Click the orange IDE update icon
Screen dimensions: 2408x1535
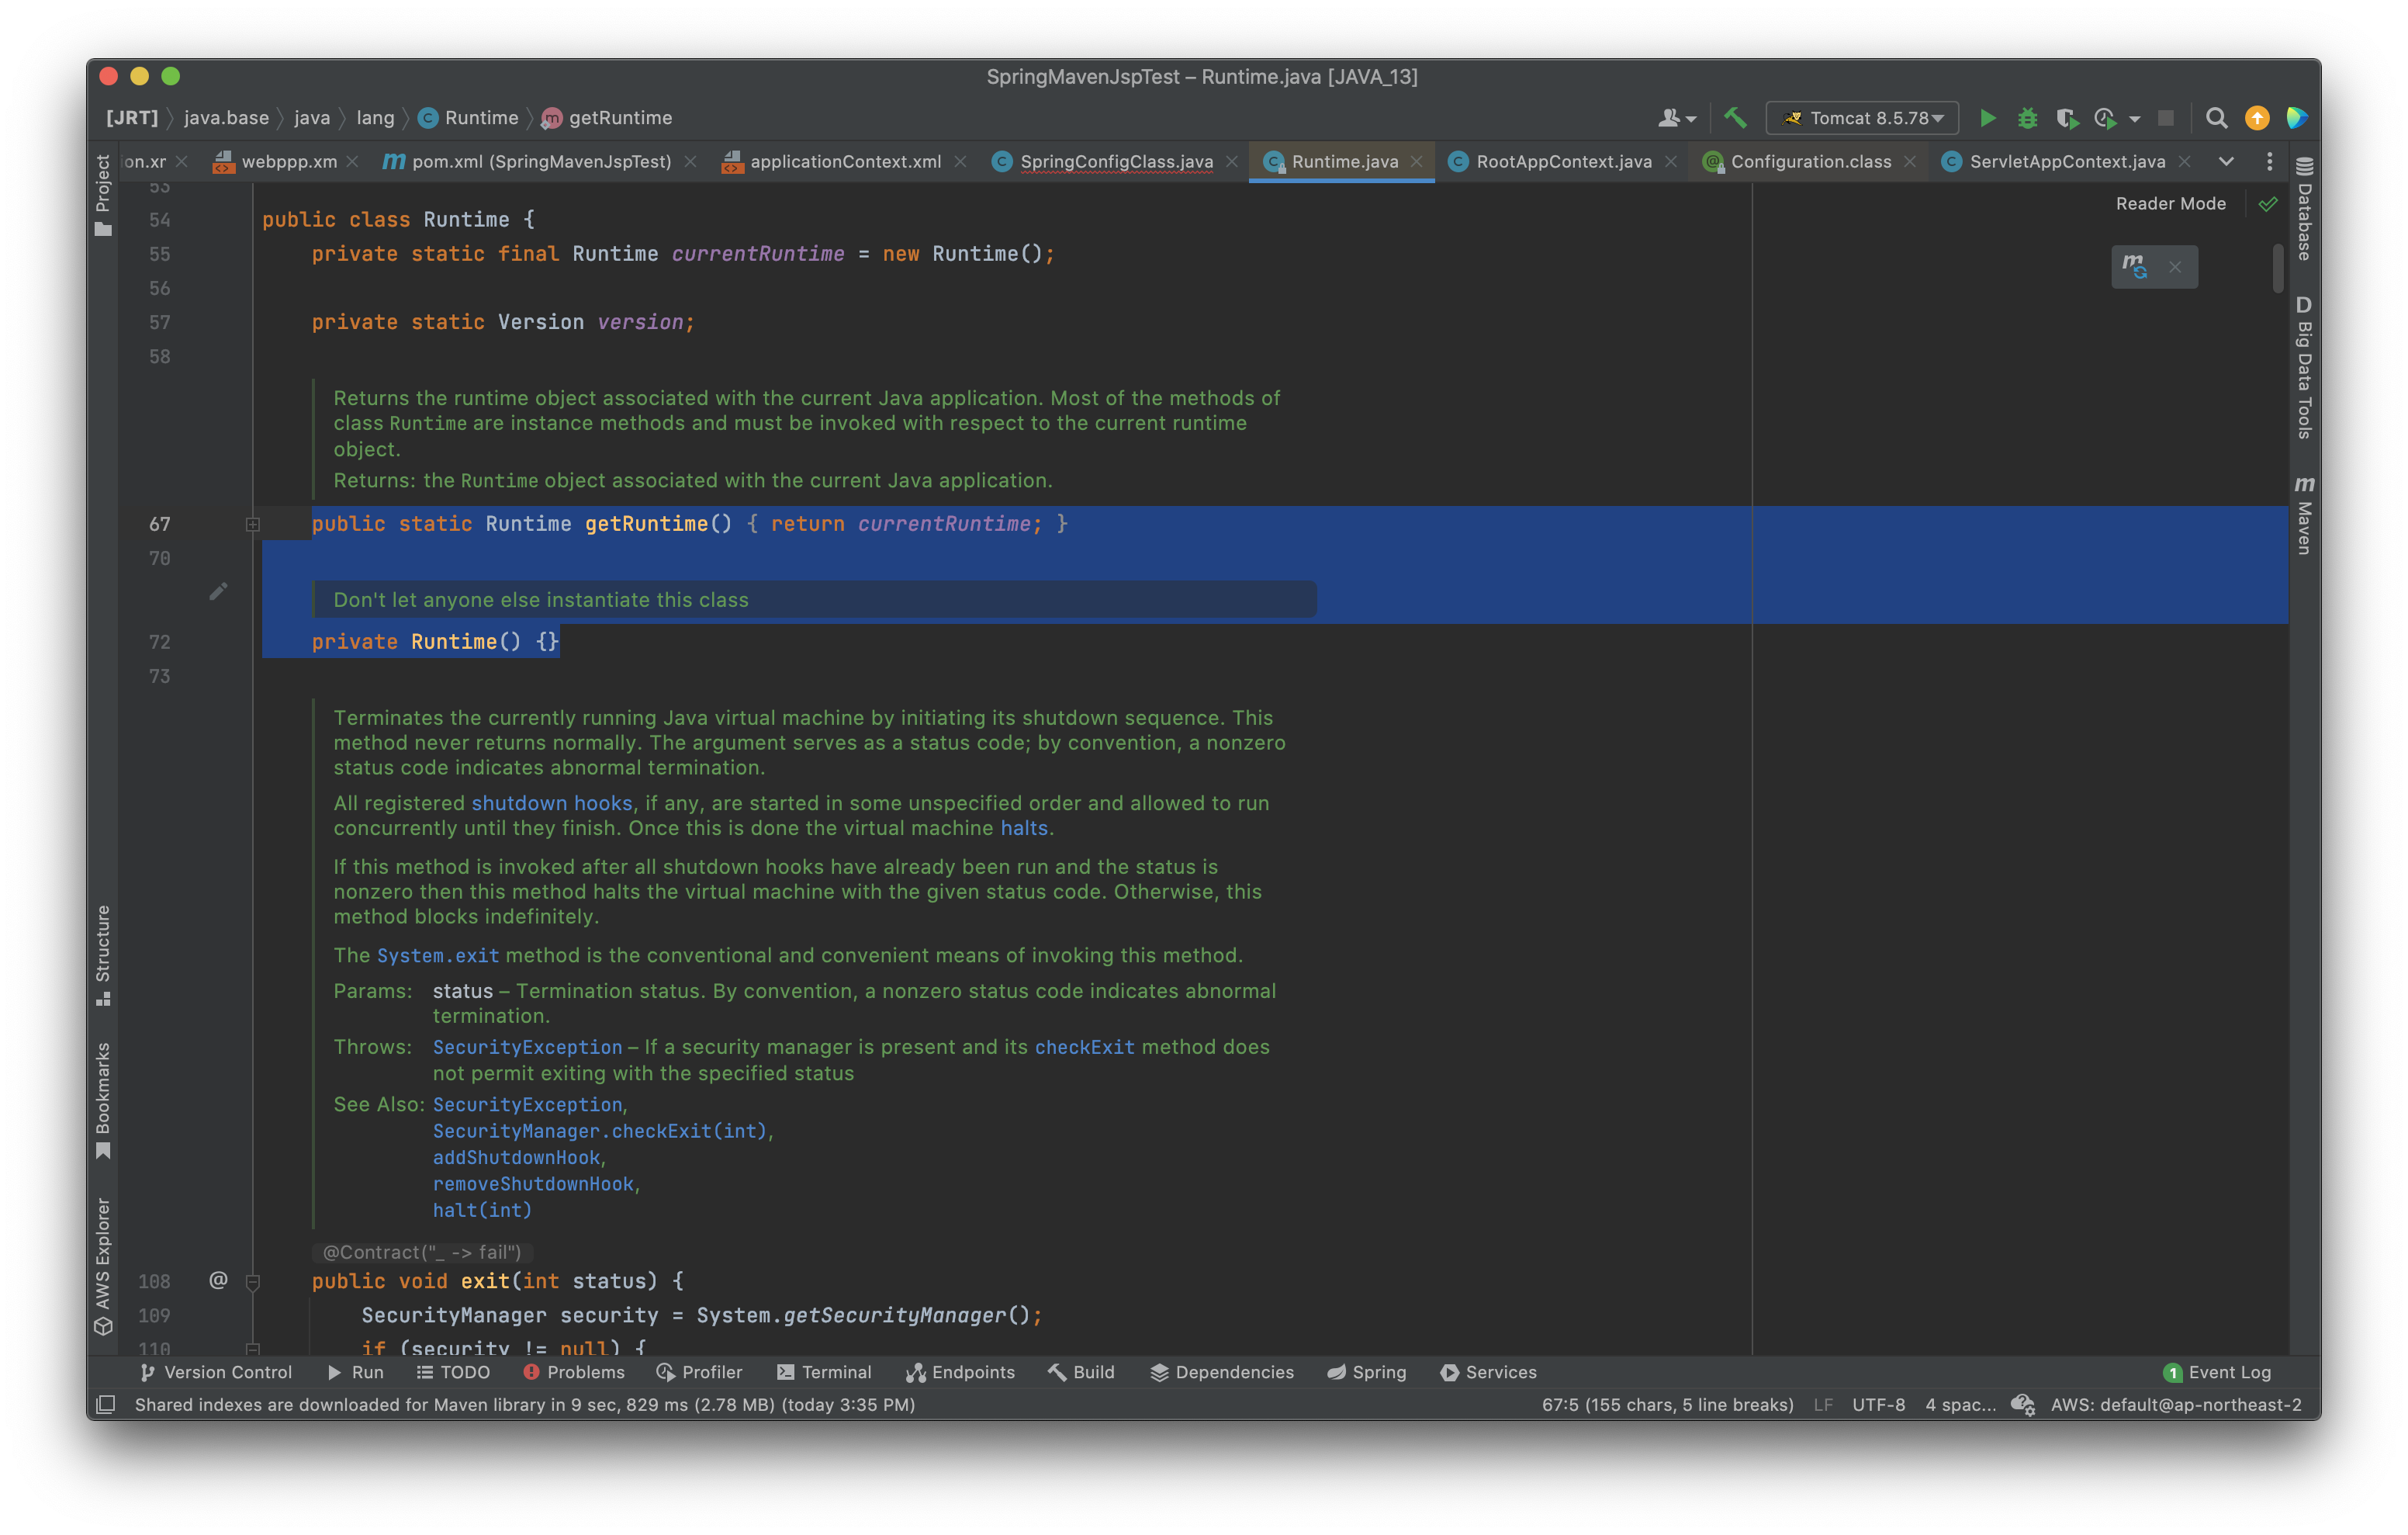(x=2257, y=118)
